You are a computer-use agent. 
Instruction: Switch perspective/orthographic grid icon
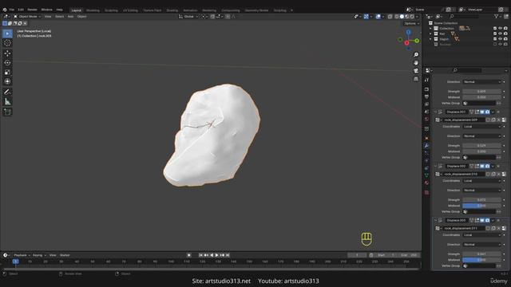click(x=416, y=79)
